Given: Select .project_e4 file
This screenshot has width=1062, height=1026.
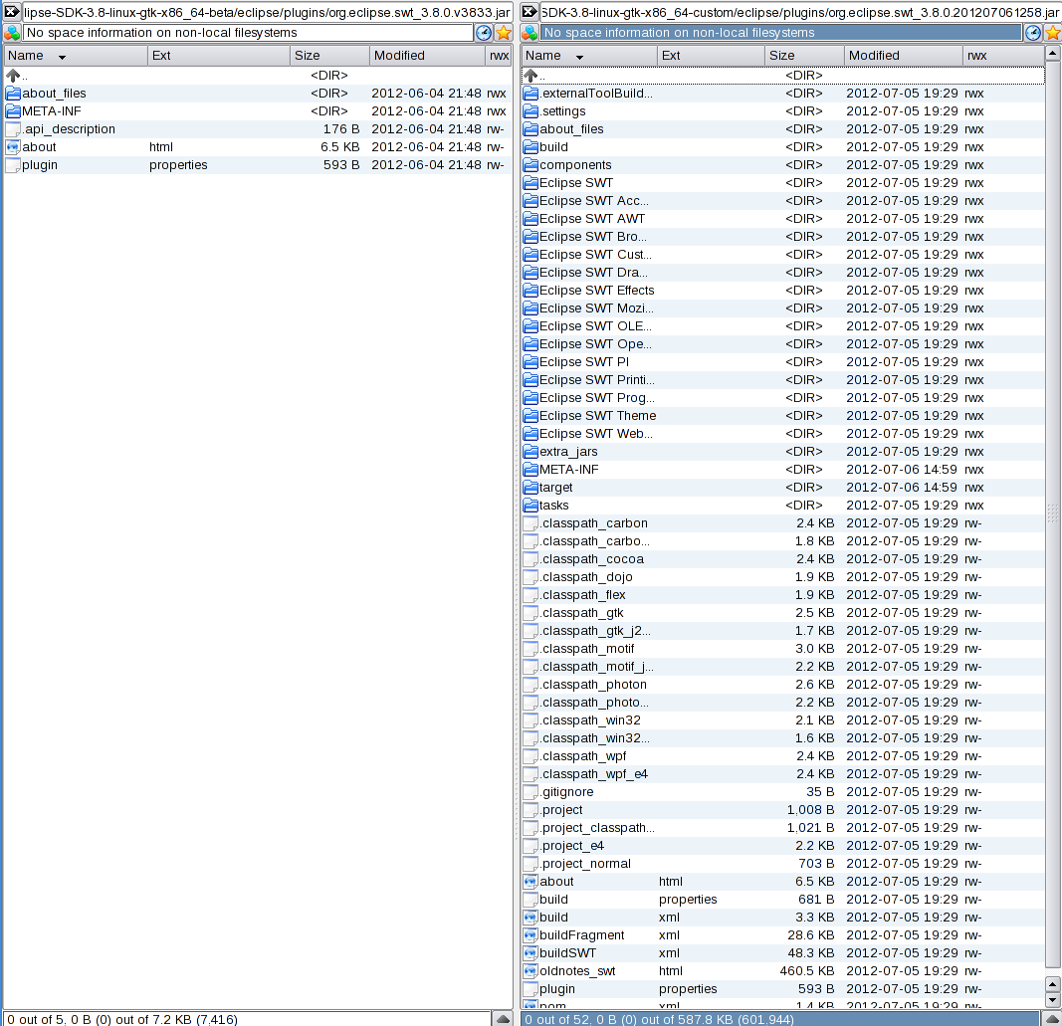Looking at the screenshot, I should pos(783,846).
